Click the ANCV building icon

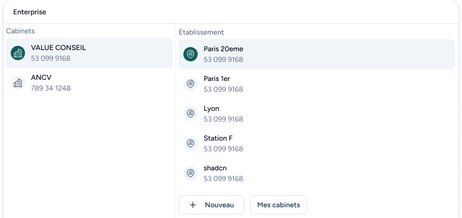coord(18,83)
